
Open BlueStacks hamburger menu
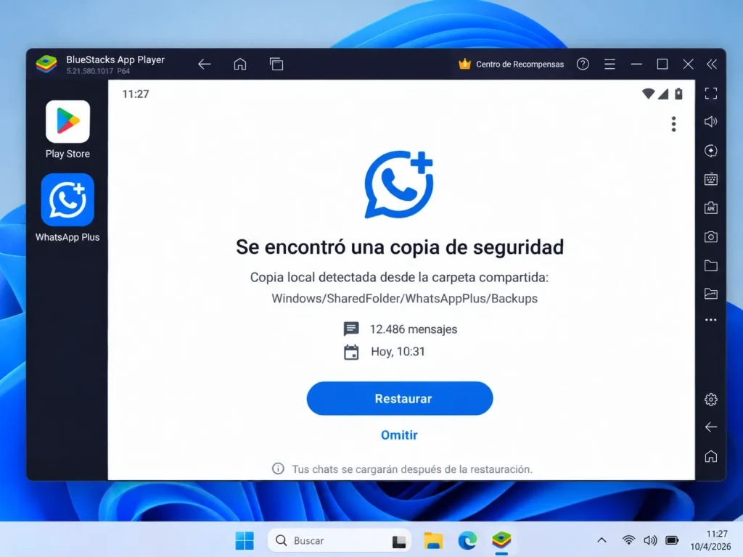point(609,64)
